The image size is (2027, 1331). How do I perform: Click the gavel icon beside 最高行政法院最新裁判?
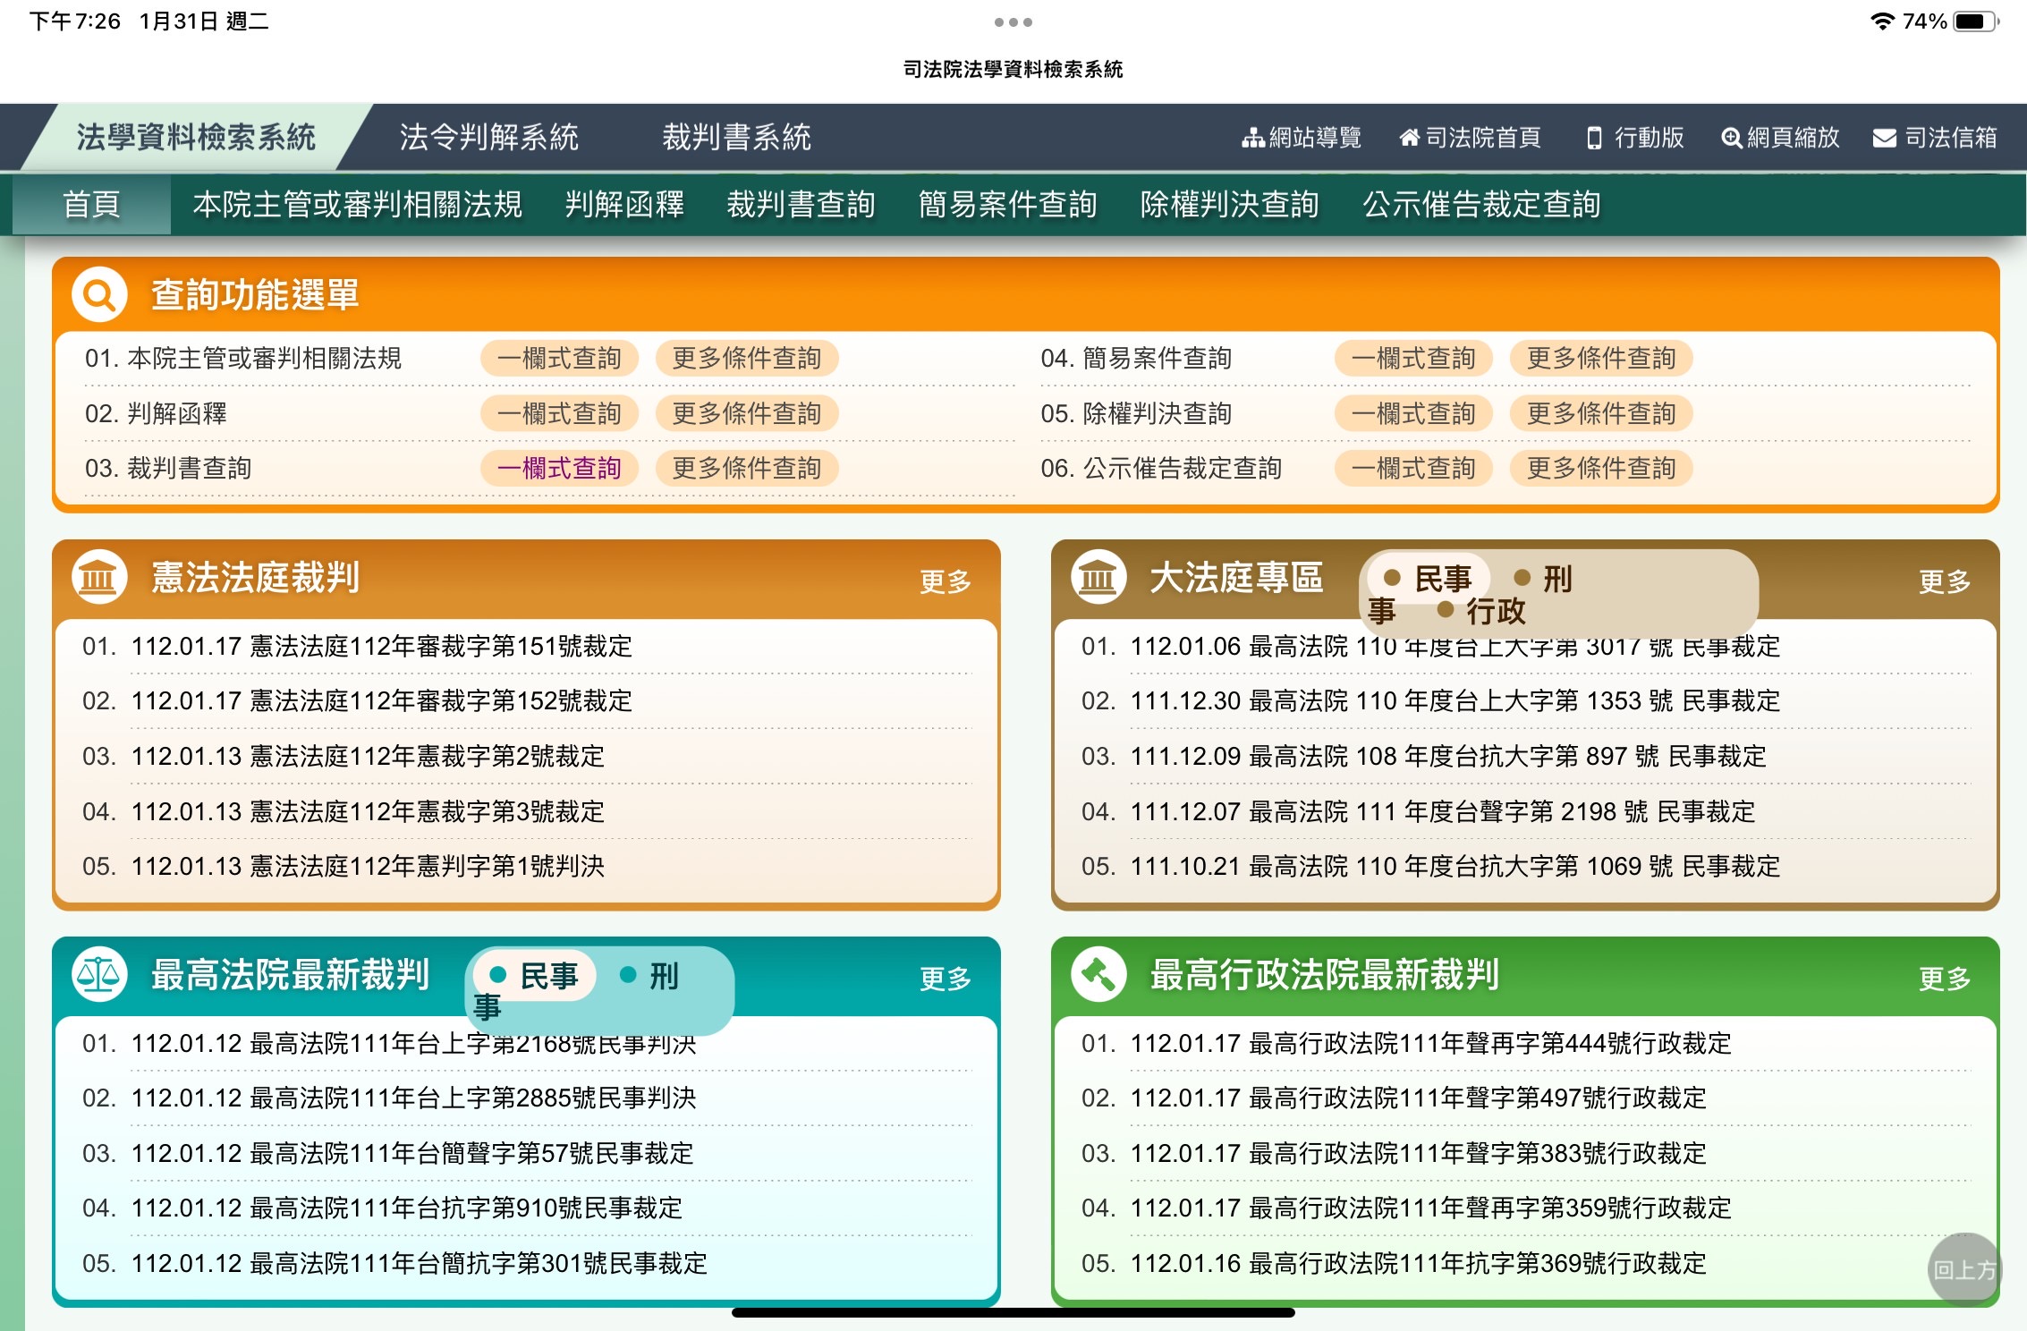(x=1098, y=974)
